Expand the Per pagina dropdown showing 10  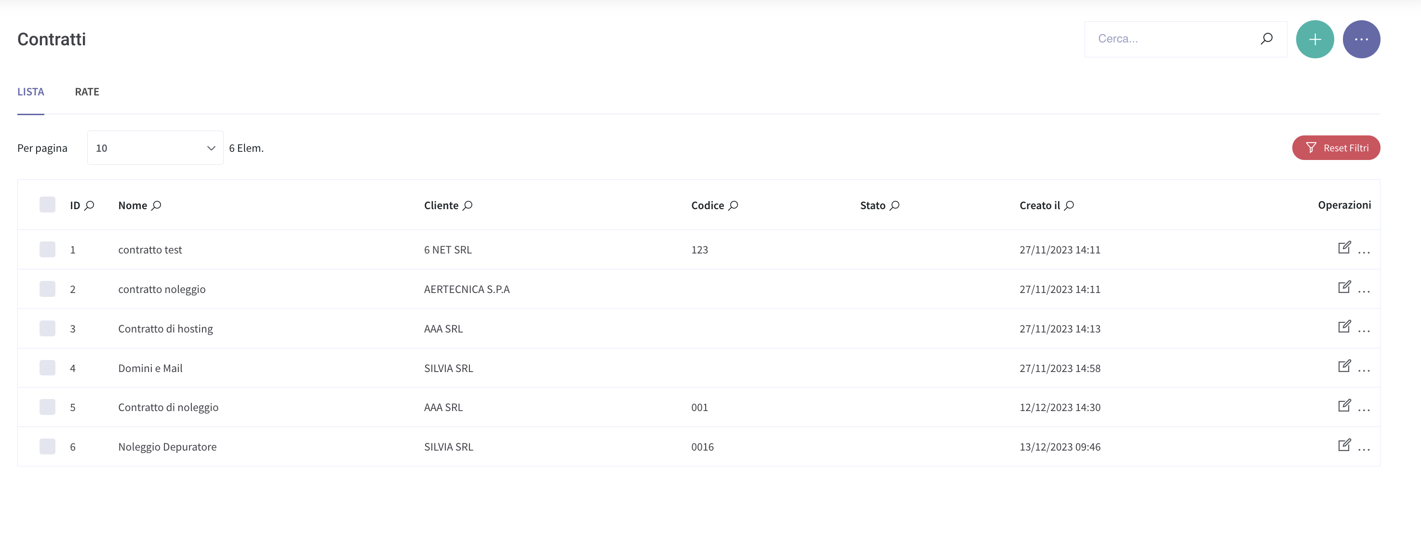(155, 148)
